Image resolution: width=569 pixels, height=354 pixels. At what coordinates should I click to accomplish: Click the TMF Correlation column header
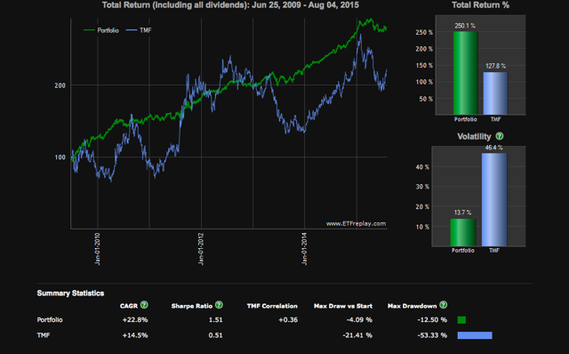click(x=272, y=306)
